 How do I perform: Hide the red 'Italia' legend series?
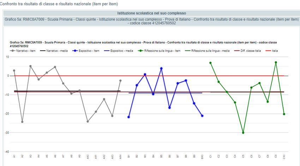coord(275,51)
